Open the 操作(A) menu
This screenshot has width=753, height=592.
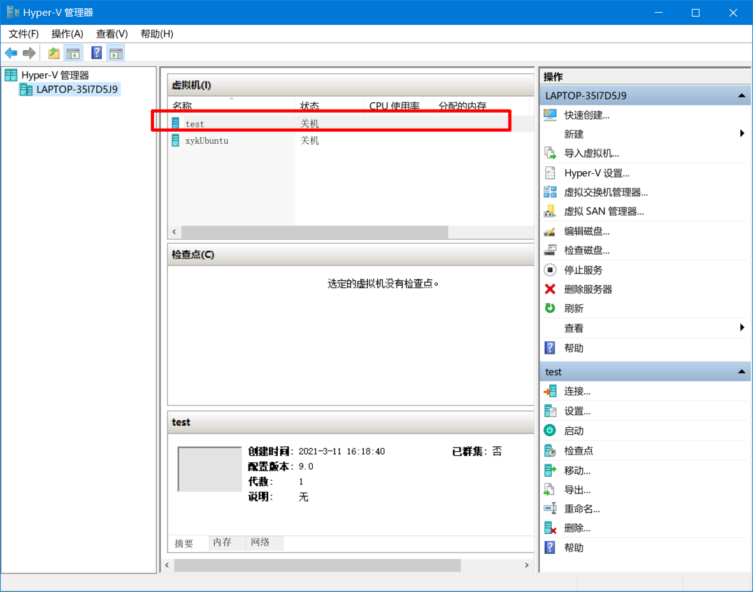click(67, 34)
